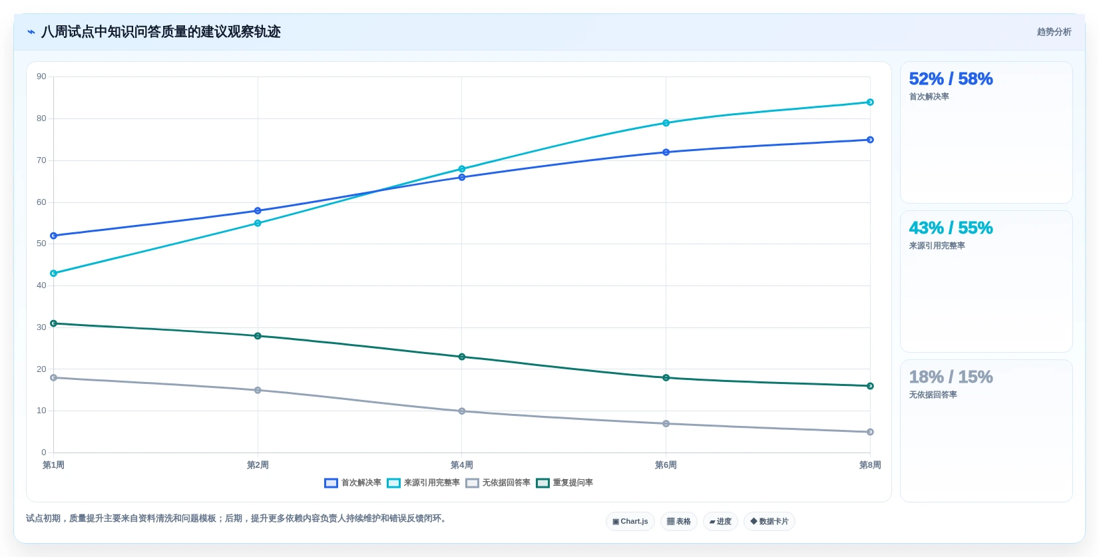Click the 无依据回答率 data point at 第2周
1099x557 pixels.
point(258,390)
